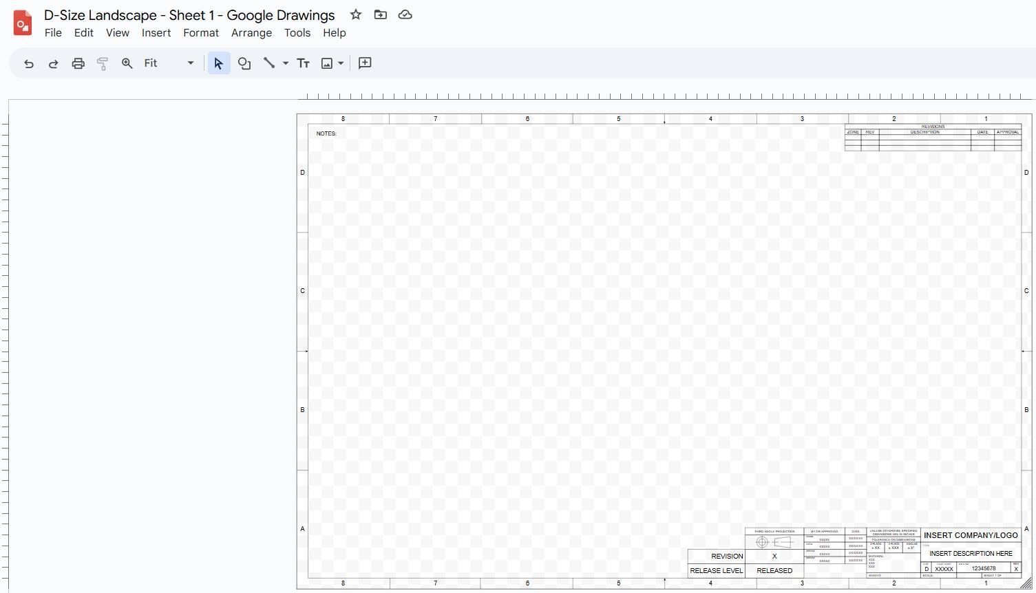Open the View menu

pyautogui.click(x=118, y=33)
